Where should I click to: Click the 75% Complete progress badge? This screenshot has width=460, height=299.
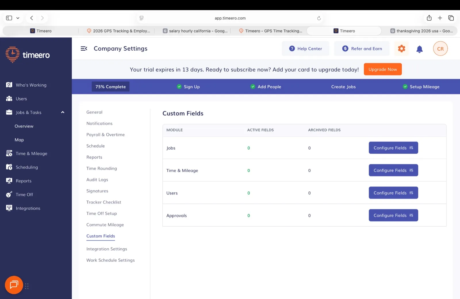[110, 87]
